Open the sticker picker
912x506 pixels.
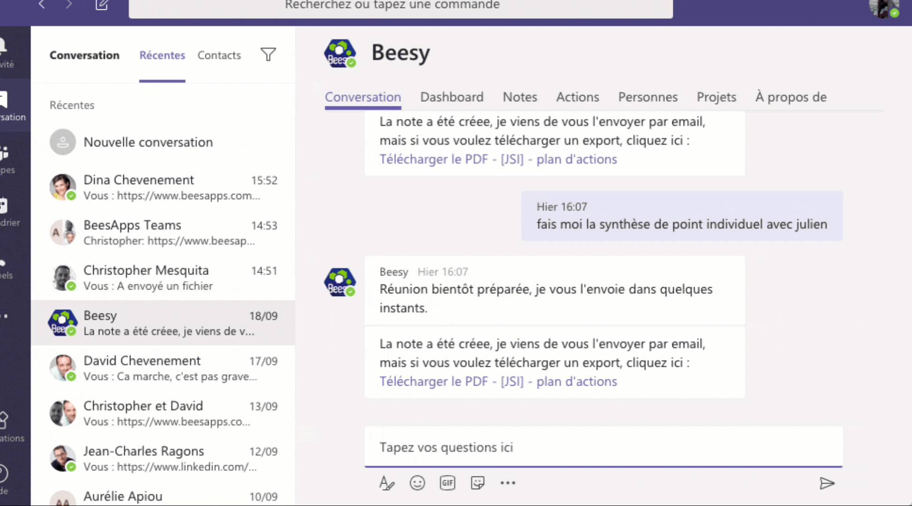(x=477, y=483)
